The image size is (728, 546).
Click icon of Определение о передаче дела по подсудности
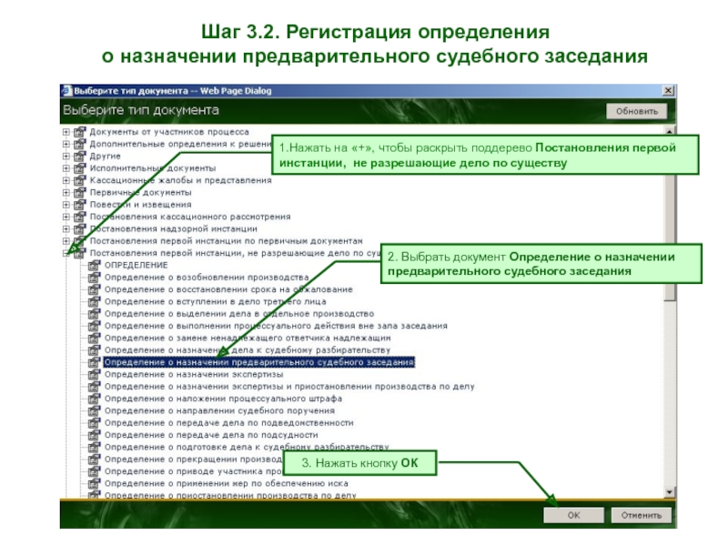click(95, 435)
